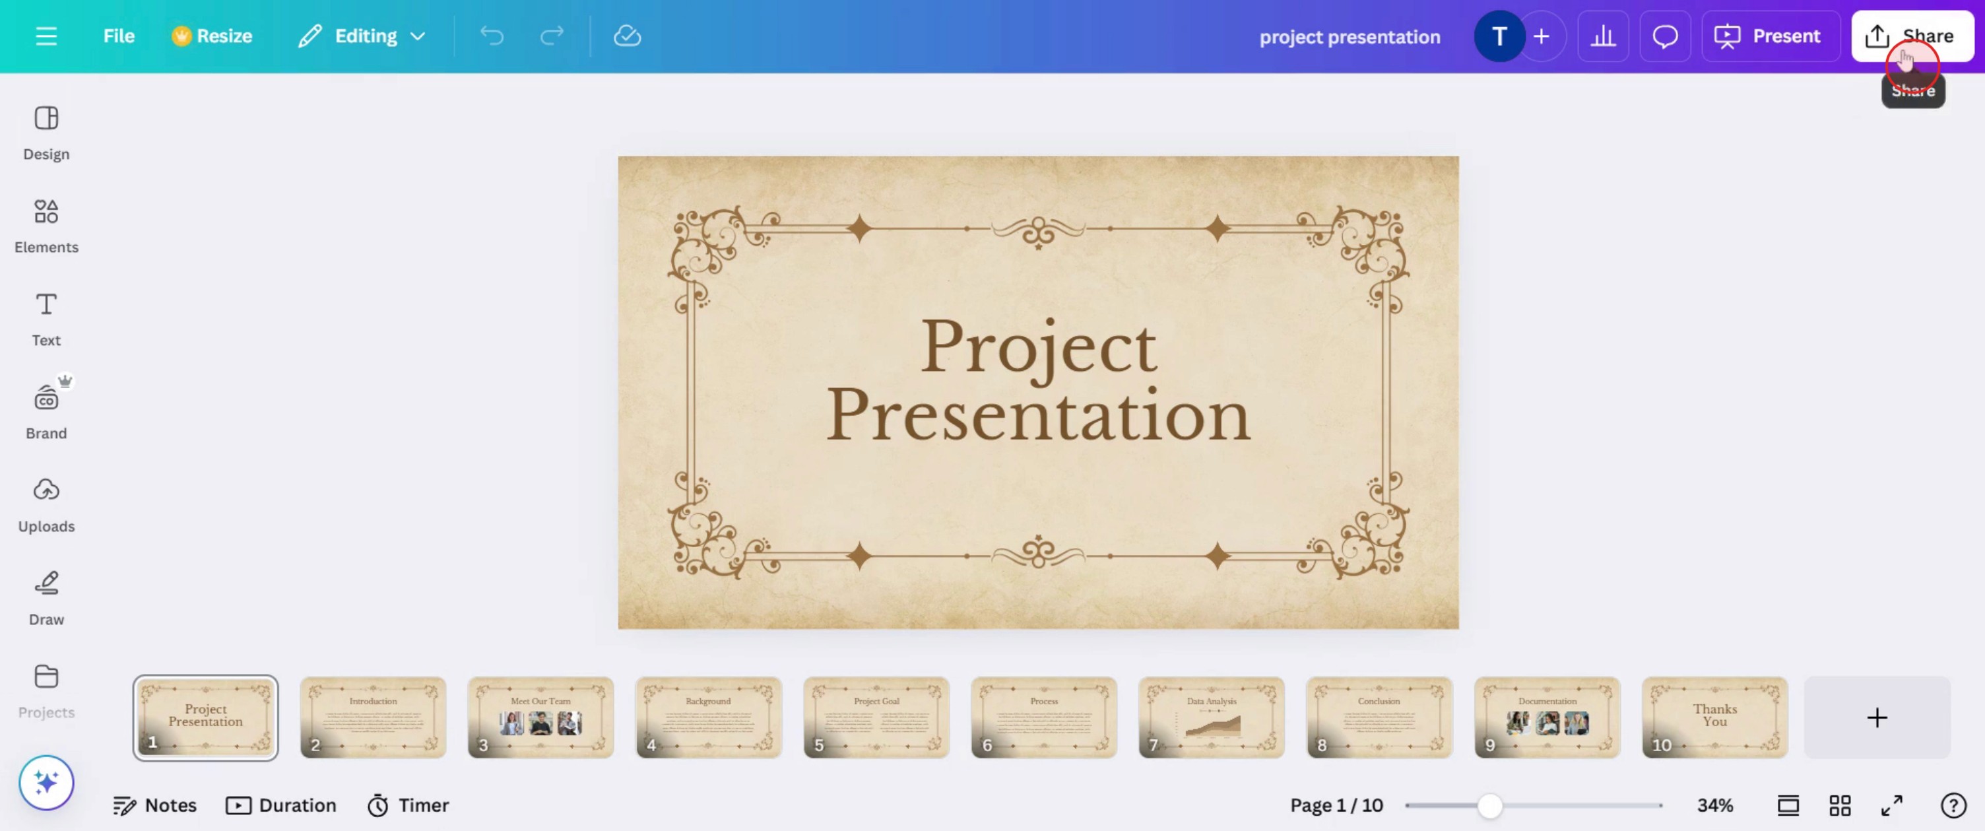Toggle grid view of pages

[1840, 805]
